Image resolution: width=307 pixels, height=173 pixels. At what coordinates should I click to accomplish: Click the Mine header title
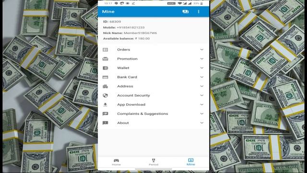108,12
